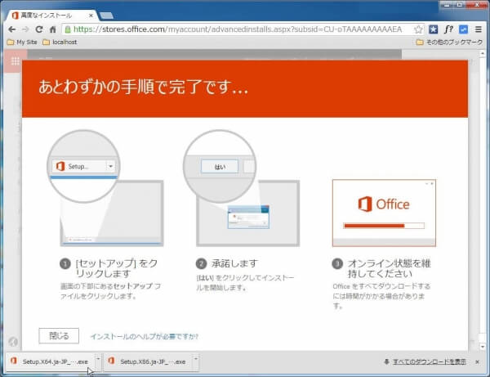Go back with the browser back arrow
This screenshot has height=377, width=490.
click(x=12, y=29)
